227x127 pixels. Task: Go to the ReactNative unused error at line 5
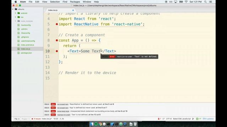pos(92,104)
